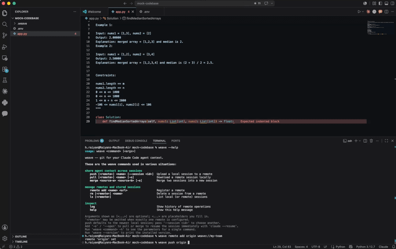Switch to the DEBUG CONSOLE tab
The image size is (396, 249).
pos(136,141)
